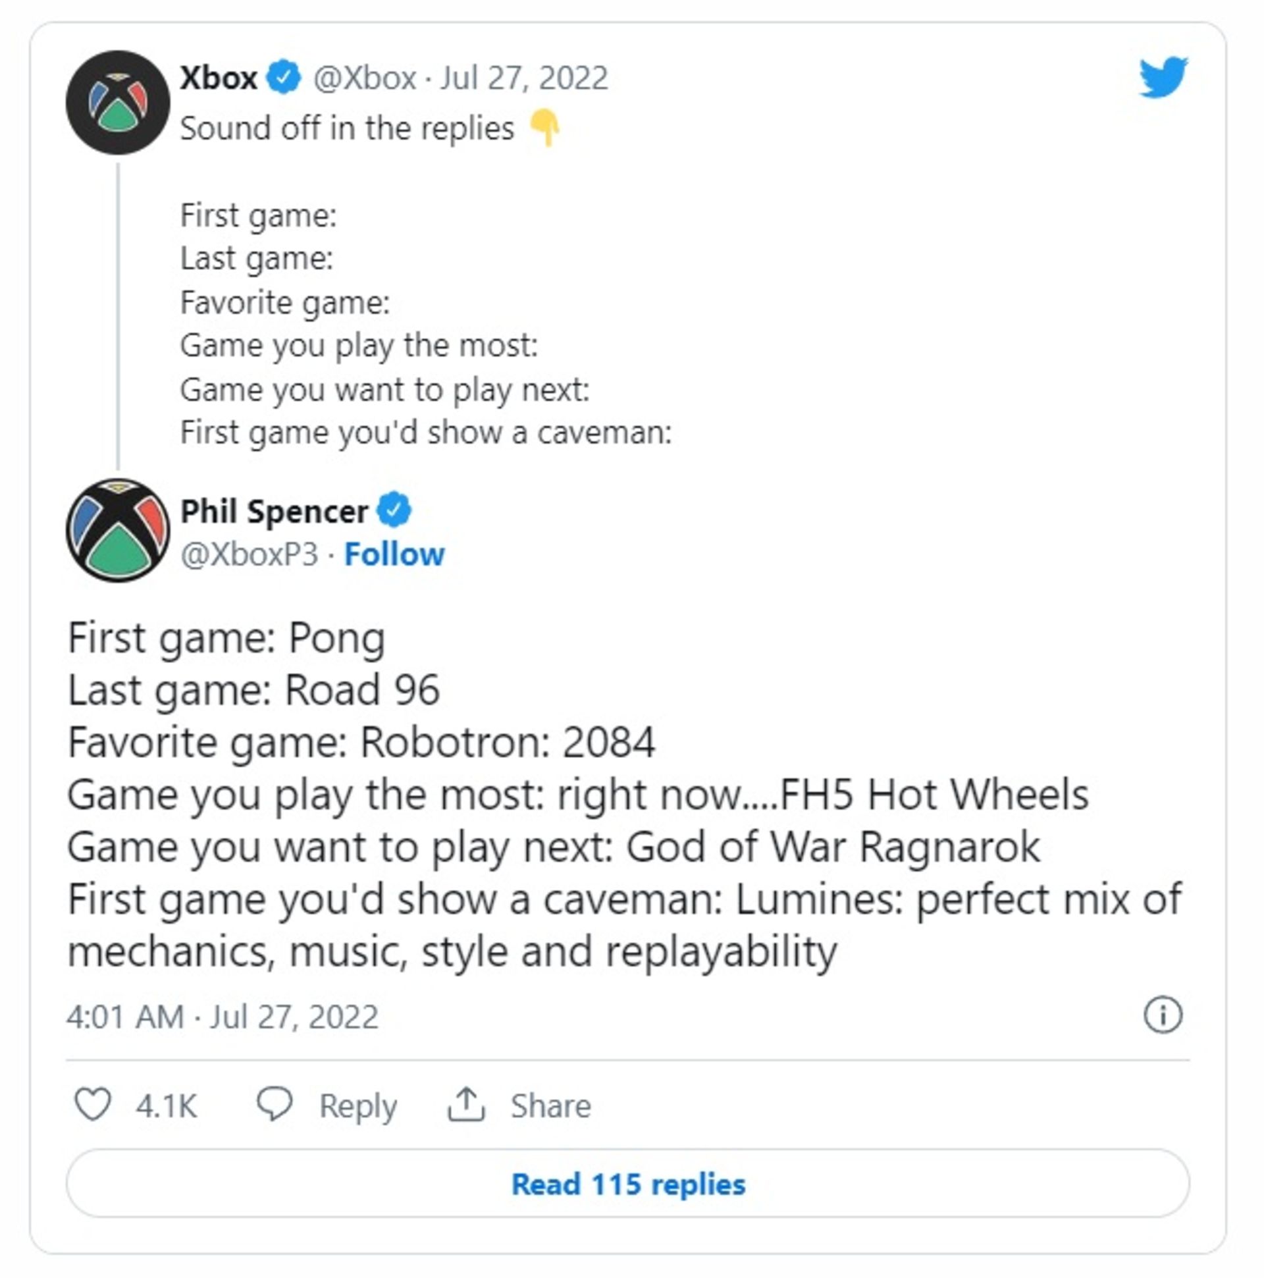Open the @XboxP3 handle

tap(250, 554)
